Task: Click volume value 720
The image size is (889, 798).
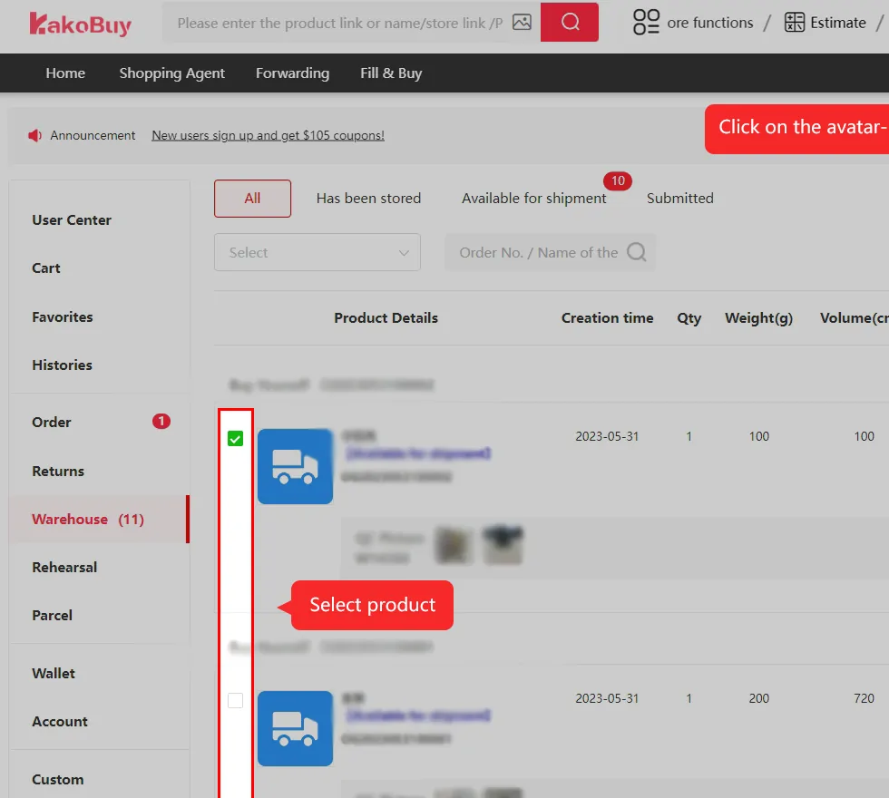Action: click(x=864, y=698)
